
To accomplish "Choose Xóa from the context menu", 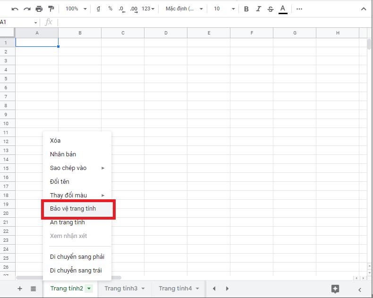I will (x=77, y=141).
